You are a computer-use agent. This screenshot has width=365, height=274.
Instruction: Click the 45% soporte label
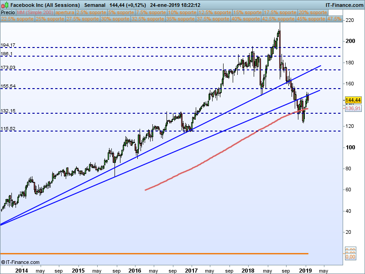pos(311,19)
